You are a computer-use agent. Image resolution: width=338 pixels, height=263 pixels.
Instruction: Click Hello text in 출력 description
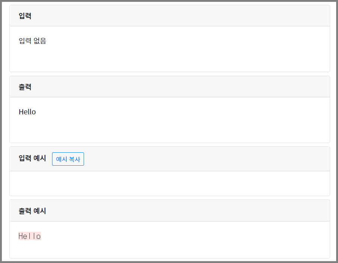27,112
